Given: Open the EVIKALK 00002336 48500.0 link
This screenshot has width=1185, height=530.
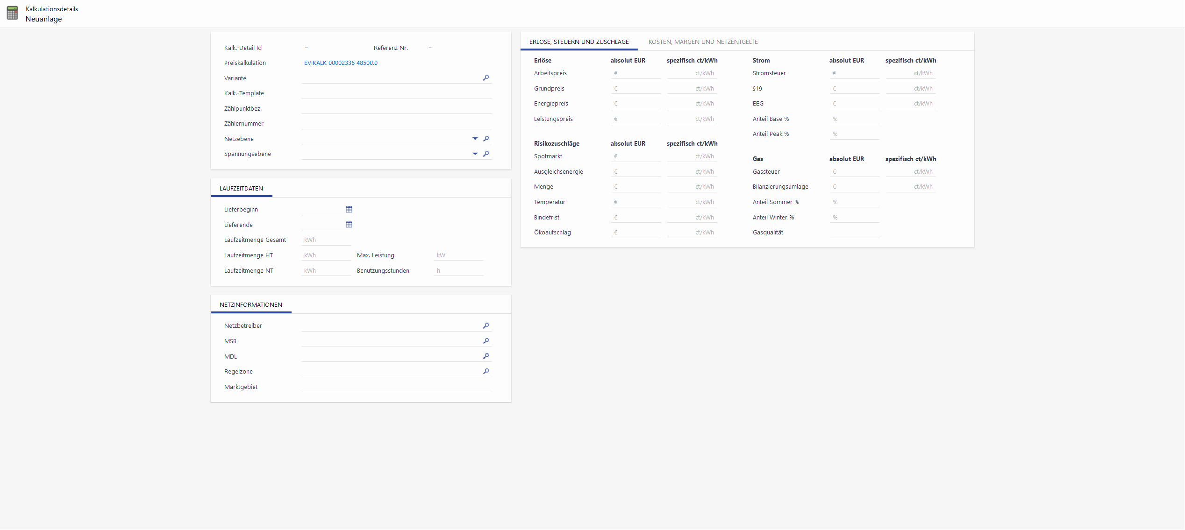Looking at the screenshot, I should click(x=341, y=63).
